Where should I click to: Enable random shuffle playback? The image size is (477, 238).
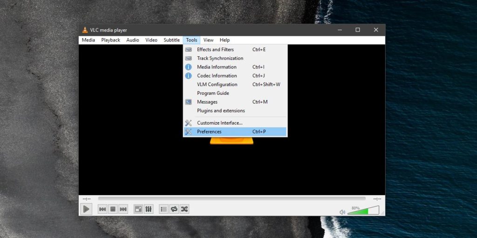[x=184, y=209]
